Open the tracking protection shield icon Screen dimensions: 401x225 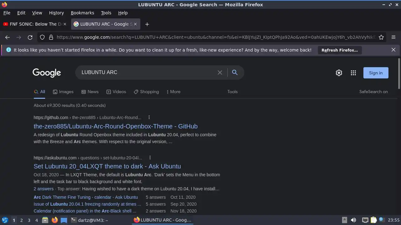coord(42,37)
